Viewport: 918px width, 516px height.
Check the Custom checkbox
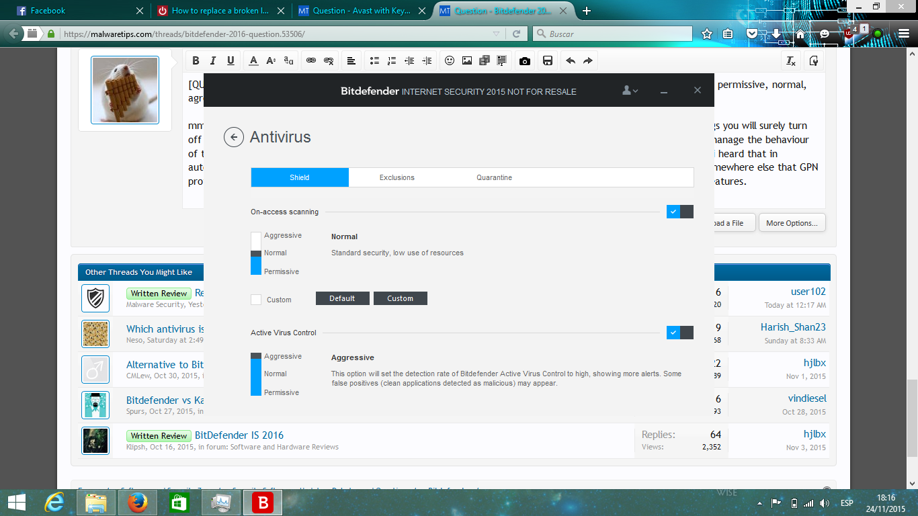[x=256, y=300]
